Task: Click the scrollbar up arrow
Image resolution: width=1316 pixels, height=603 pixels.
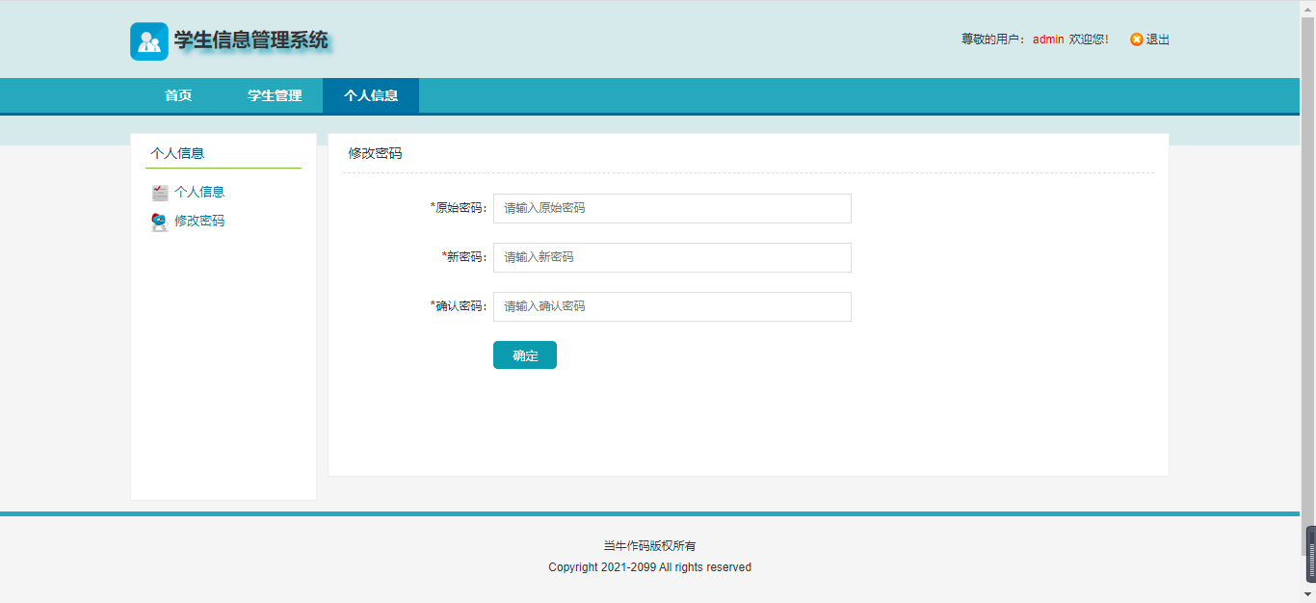Action: [x=1308, y=8]
